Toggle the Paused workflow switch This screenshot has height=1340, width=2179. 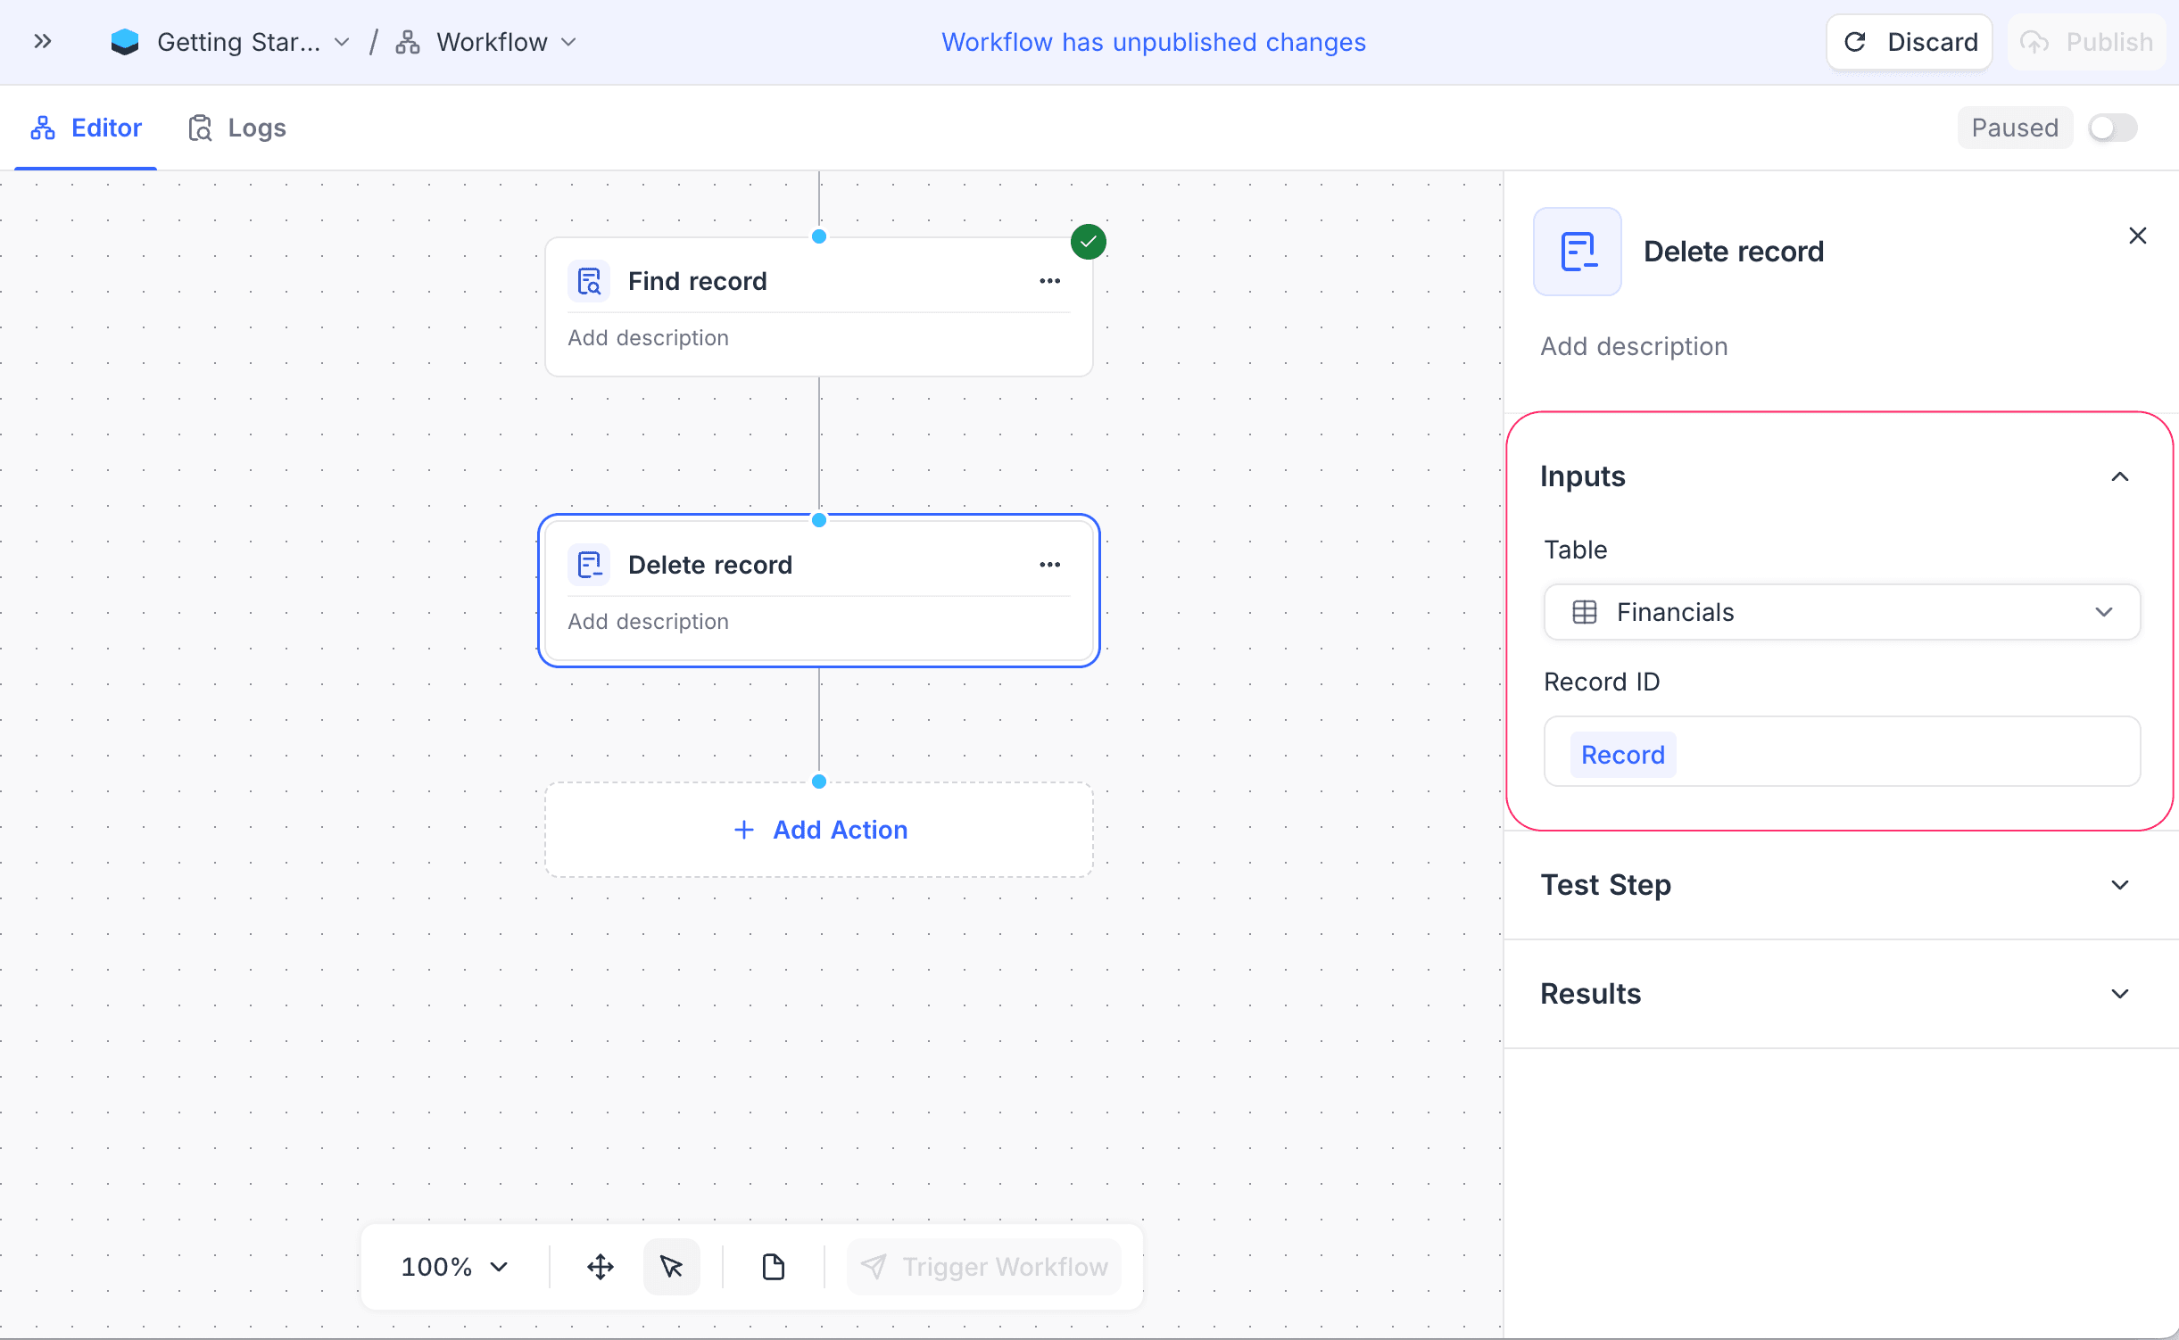click(x=2111, y=128)
